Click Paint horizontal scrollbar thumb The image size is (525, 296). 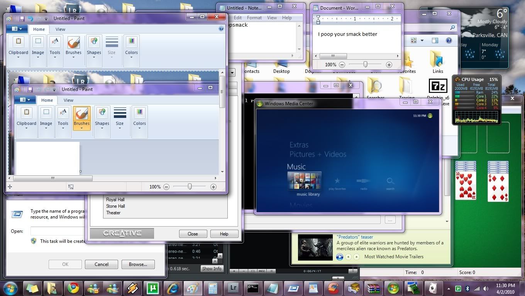(53, 178)
